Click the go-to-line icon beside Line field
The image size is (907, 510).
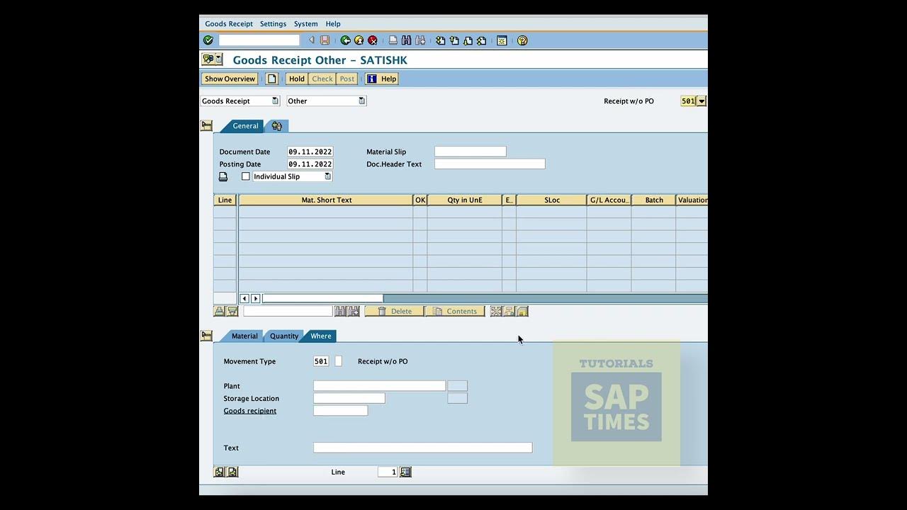tap(405, 472)
